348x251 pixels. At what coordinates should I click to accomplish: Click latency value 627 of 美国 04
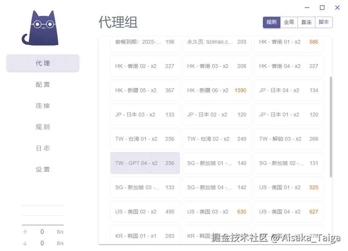(313, 212)
